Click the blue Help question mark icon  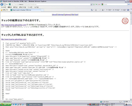point(128,10)
